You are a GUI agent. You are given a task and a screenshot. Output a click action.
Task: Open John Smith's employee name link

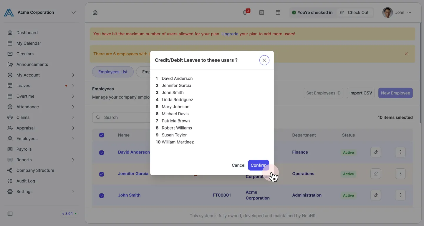[x=129, y=195]
